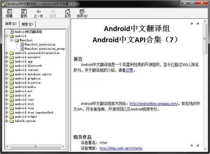Select the Manifest.permission_group tree item
The image size is (210, 154).
click(x=45, y=49)
